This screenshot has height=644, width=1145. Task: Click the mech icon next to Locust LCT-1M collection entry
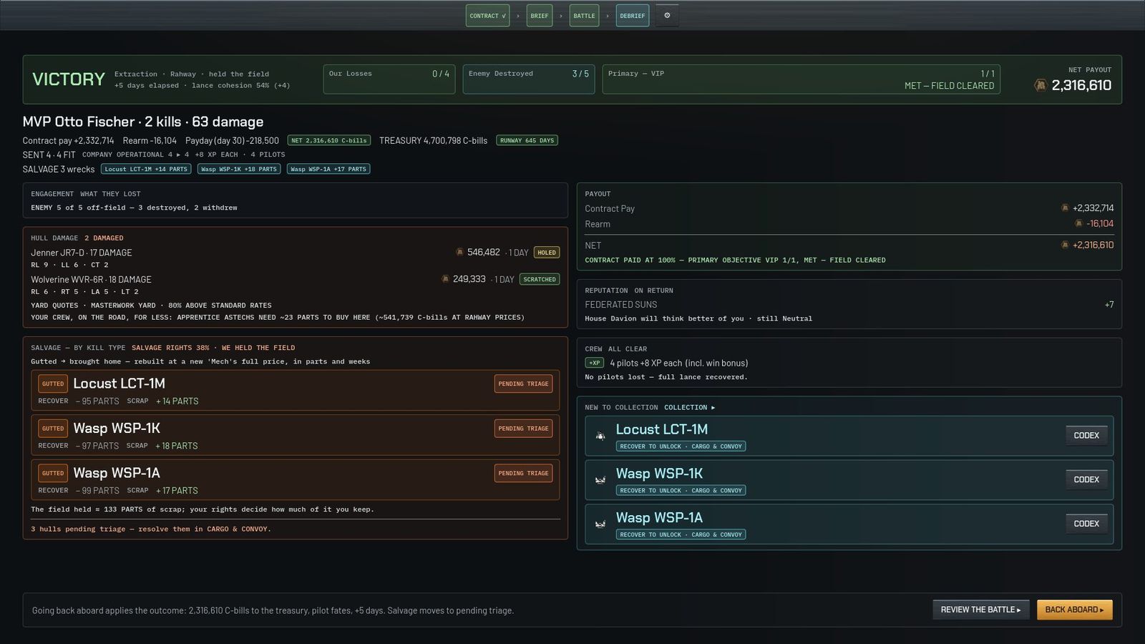coord(600,436)
